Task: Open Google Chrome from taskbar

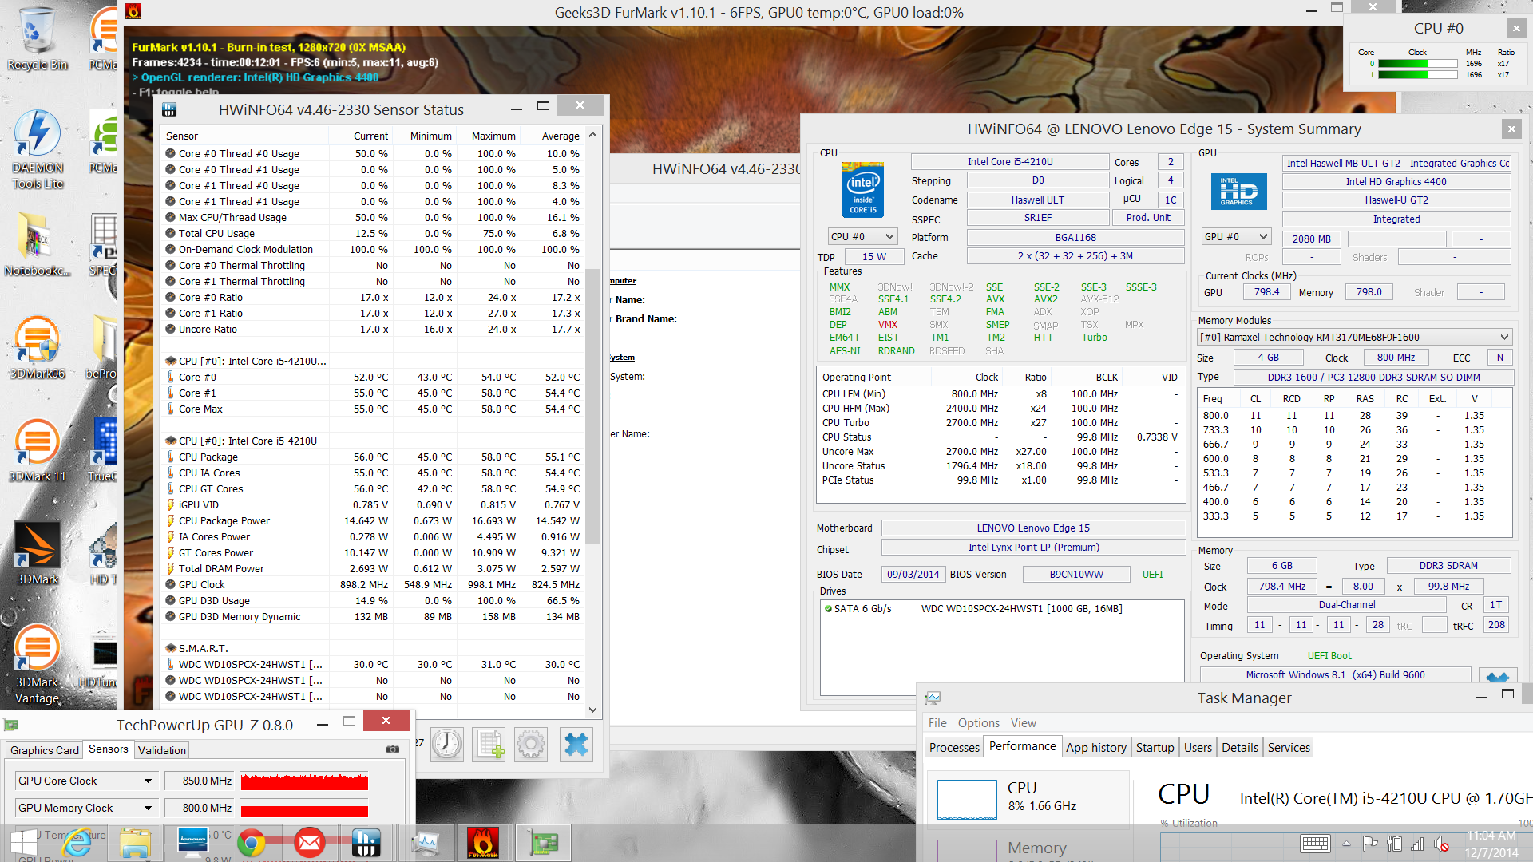Action: pyautogui.click(x=251, y=843)
